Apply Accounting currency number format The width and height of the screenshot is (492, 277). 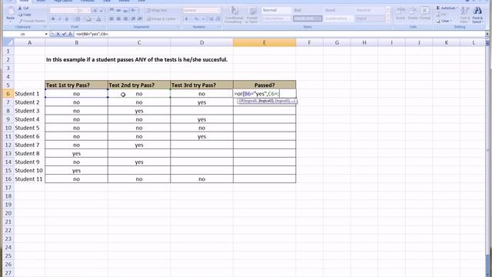186,18
